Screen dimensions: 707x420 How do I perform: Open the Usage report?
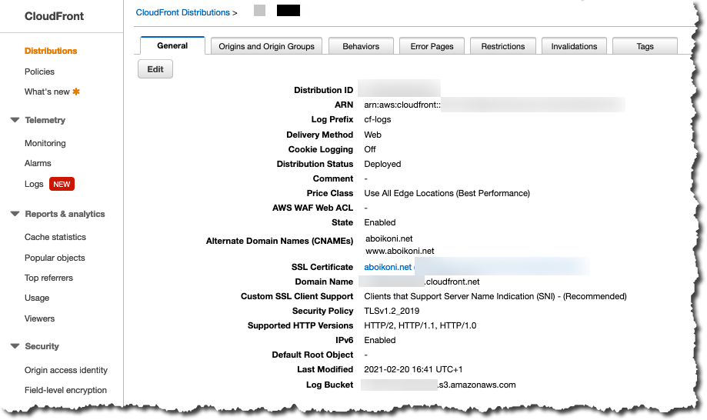[36, 298]
